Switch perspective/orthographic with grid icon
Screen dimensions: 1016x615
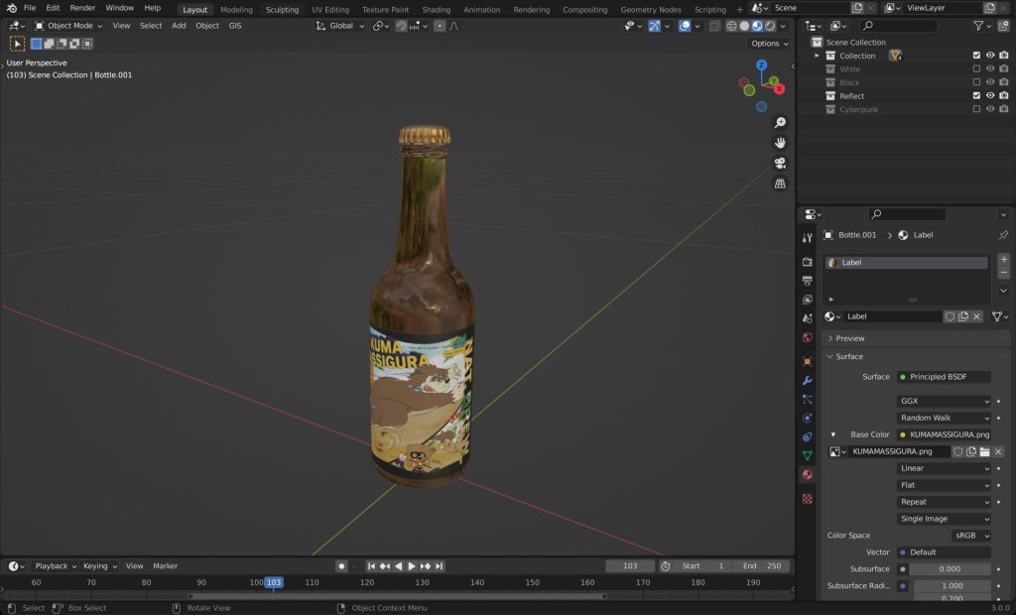pyautogui.click(x=780, y=184)
